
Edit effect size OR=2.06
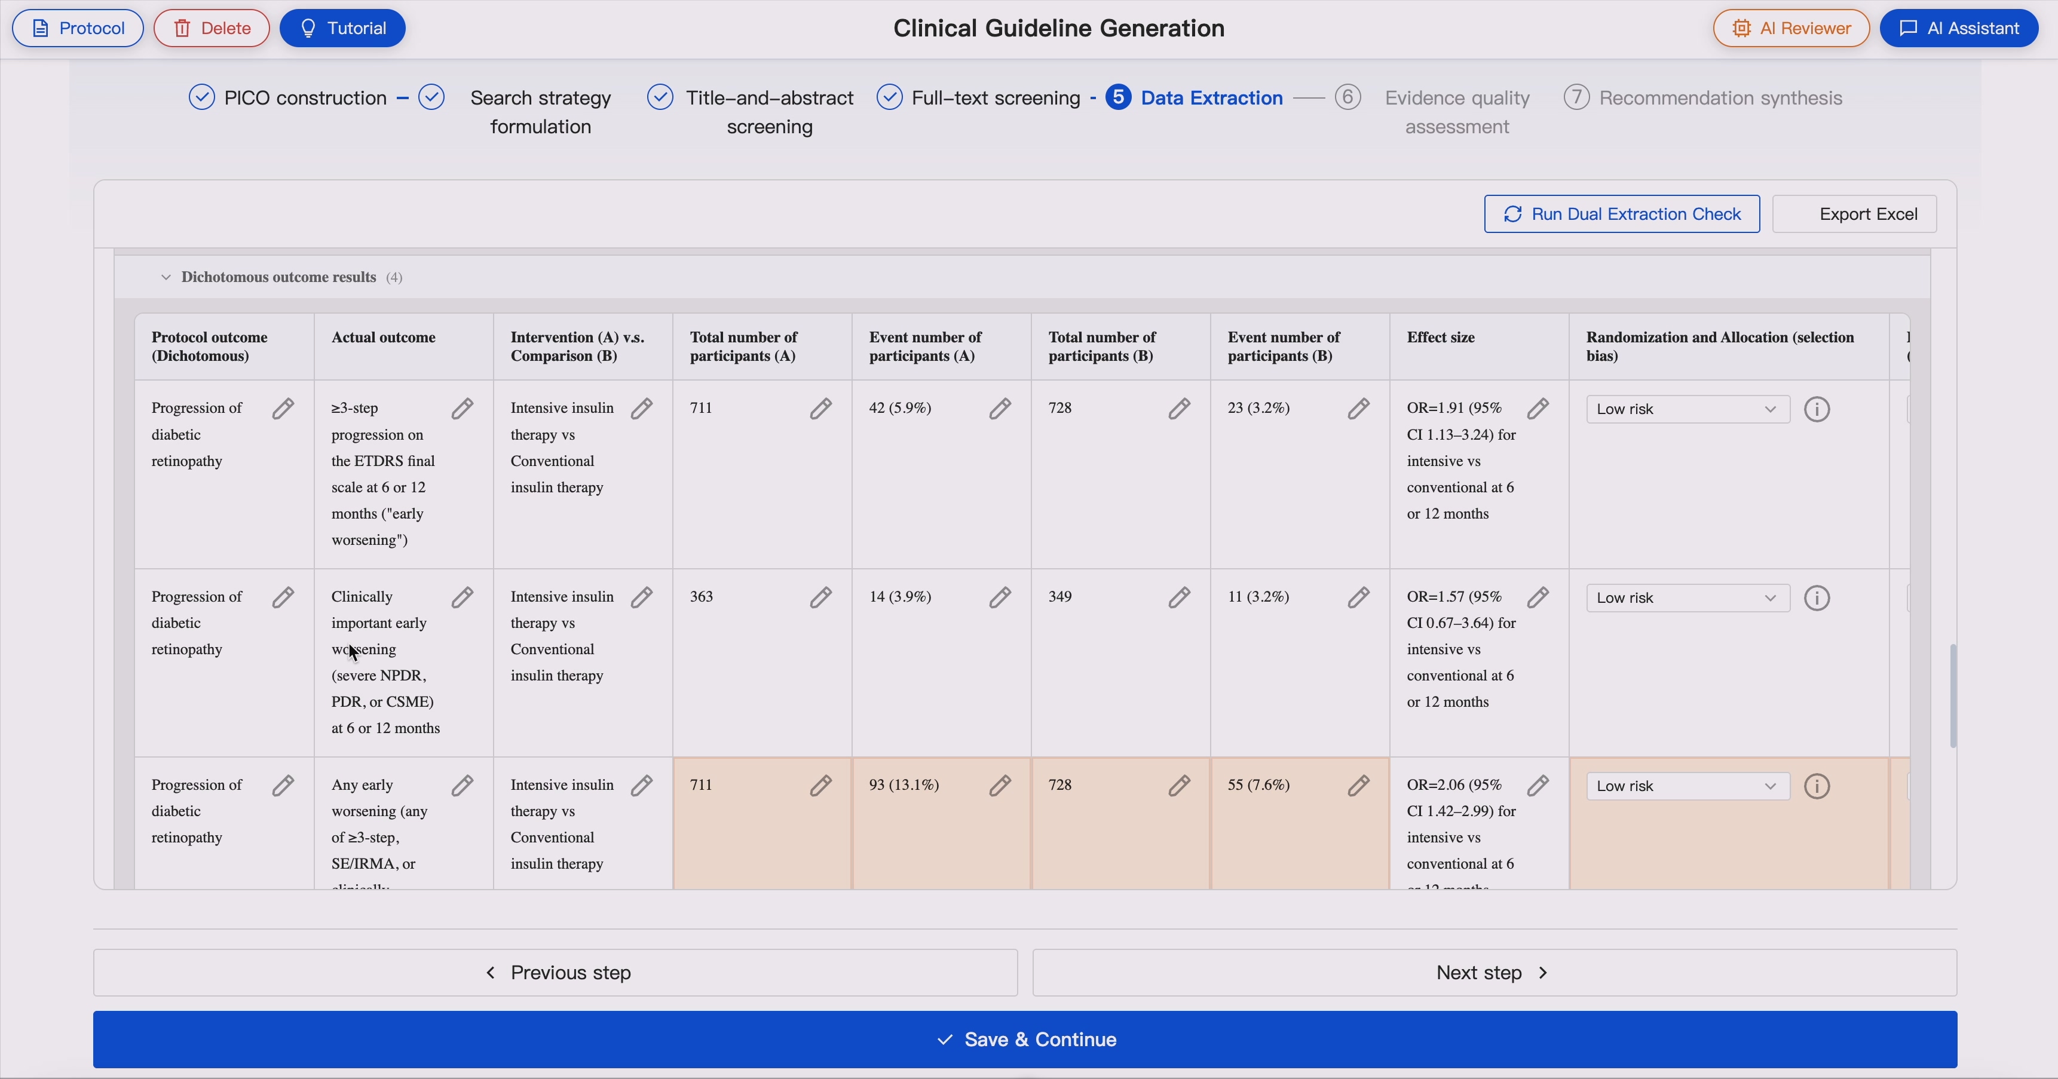coord(1538,786)
